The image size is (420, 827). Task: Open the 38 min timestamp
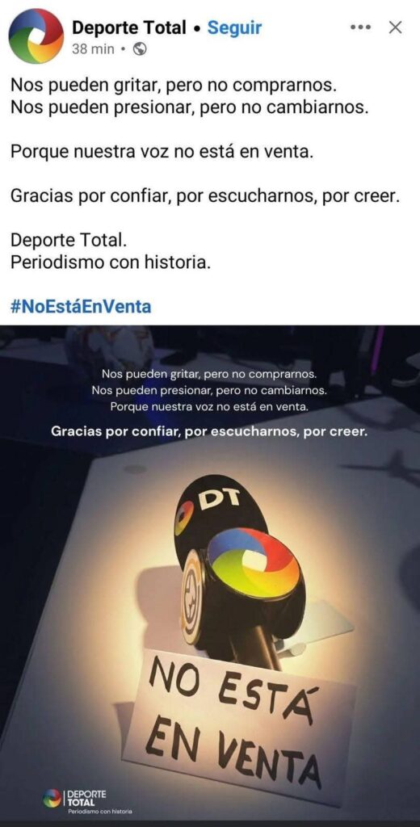pyautogui.click(x=93, y=49)
